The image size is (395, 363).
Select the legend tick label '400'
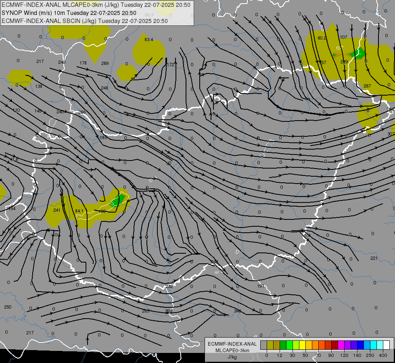383,355
